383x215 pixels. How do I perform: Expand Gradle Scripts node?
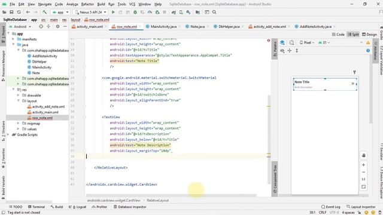click(8, 134)
